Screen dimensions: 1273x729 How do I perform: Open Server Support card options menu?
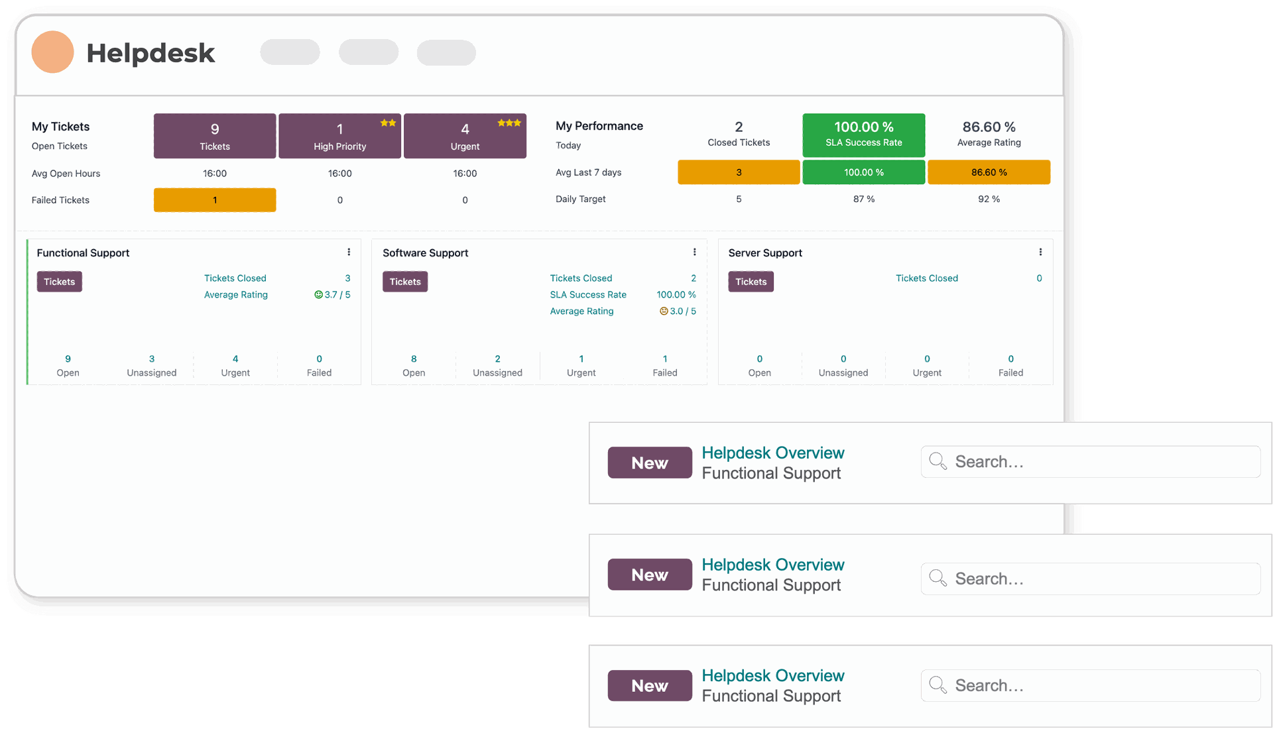1040,252
